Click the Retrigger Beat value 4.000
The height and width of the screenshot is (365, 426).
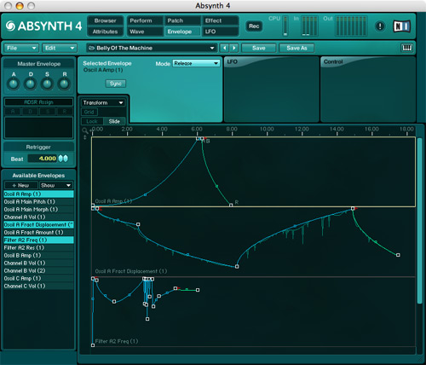tap(43, 159)
